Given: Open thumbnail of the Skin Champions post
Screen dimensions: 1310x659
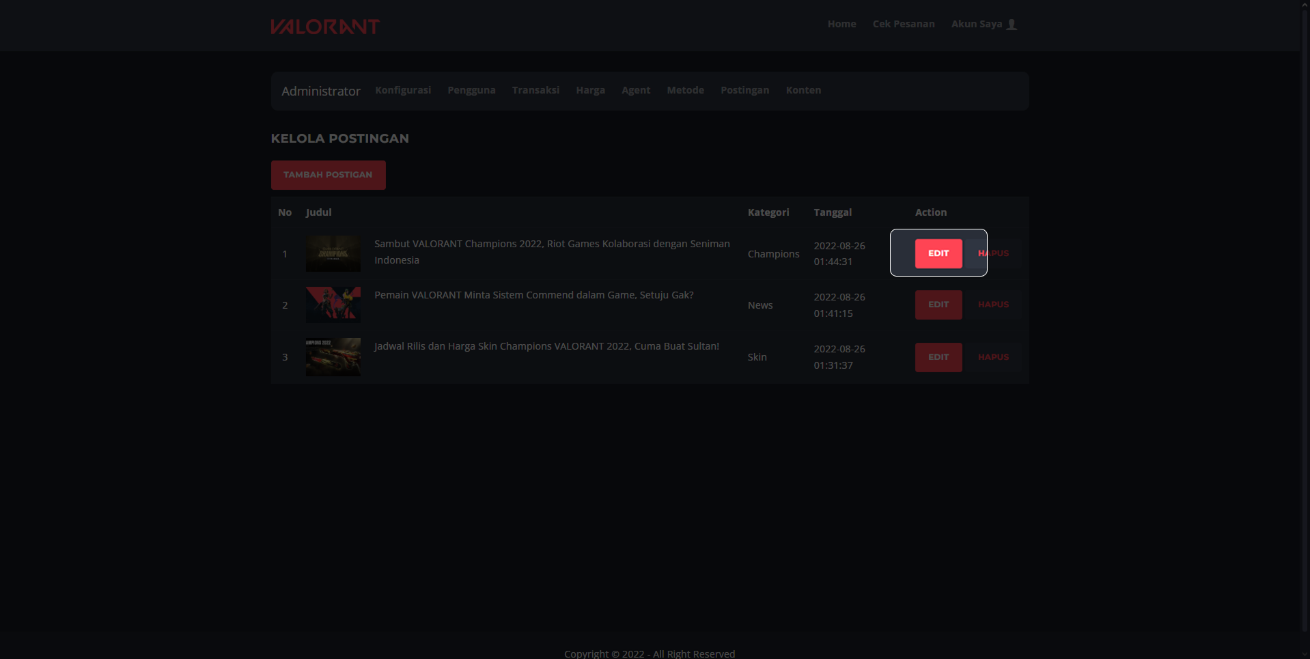Looking at the screenshot, I should tap(333, 357).
